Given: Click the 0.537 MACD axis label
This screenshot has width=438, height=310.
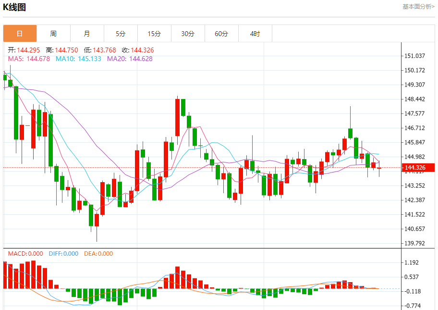Looking at the screenshot, I should point(412,277).
